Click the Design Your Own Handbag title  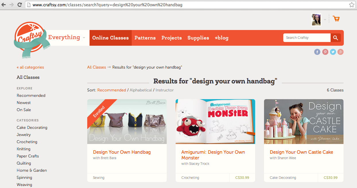tap(122, 152)
